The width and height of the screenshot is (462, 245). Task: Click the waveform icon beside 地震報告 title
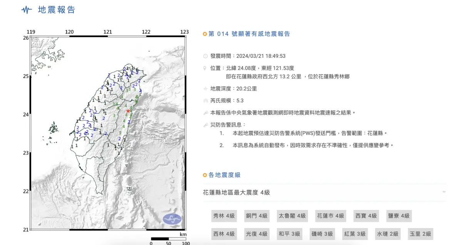[25, 10]
